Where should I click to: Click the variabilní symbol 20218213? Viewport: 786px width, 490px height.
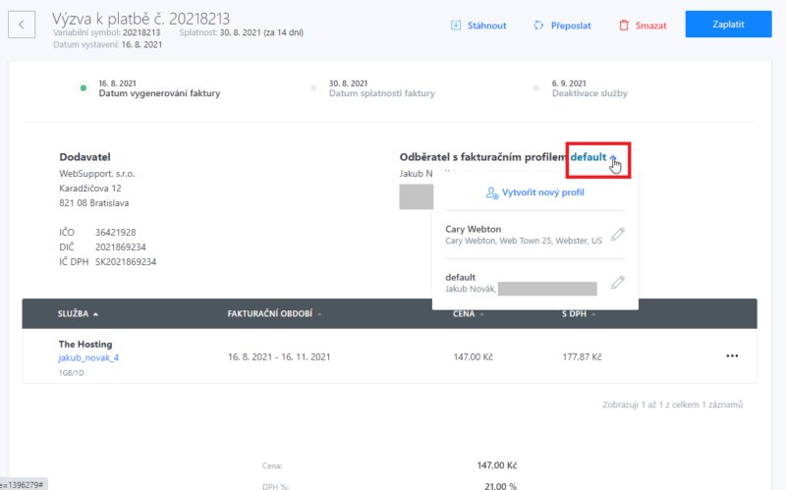[141, 32]
